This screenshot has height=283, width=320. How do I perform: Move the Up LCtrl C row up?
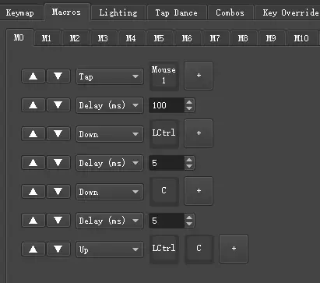[33, 249]
